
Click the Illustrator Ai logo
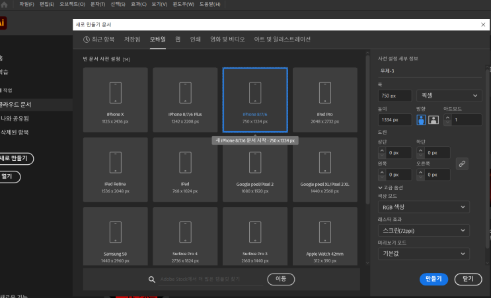[x=3, y=23]
